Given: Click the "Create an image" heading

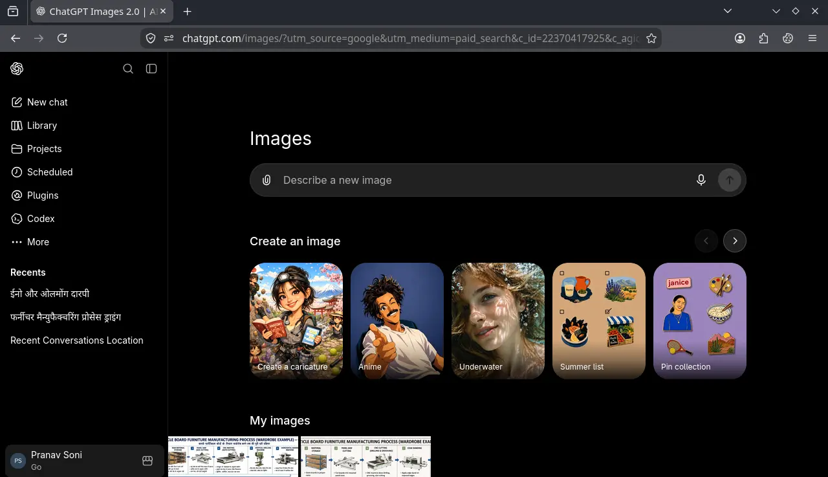Looking at the screenshot, I should click(x=295, y=241).
